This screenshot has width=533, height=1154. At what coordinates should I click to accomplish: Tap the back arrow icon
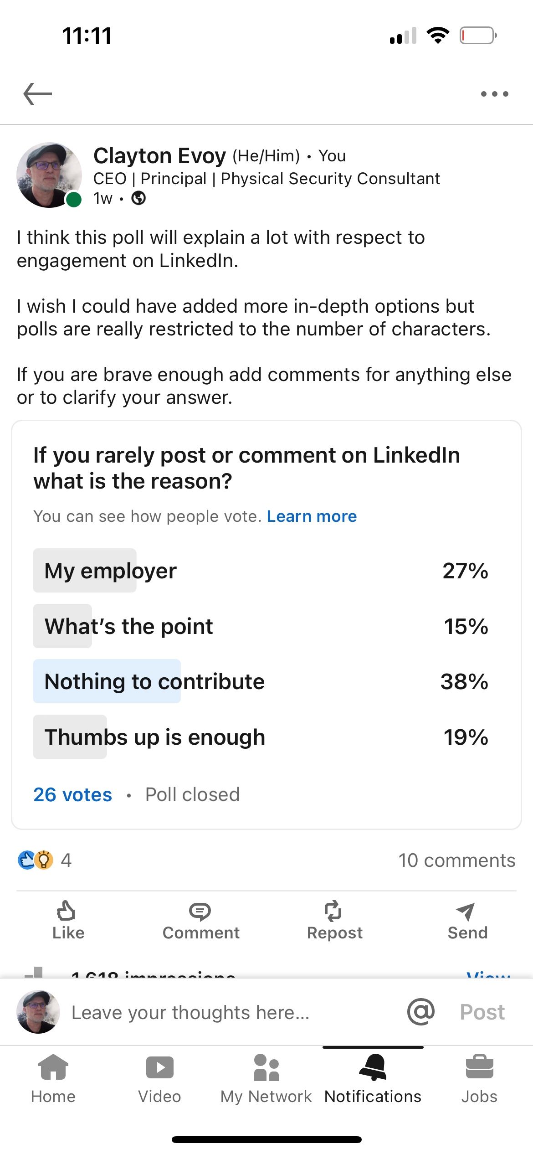[38, 94]
